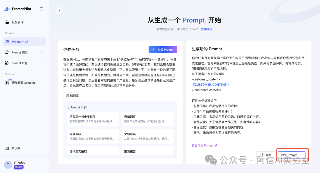Click the 视觉理解 Solution icon
Viewport: 320px width, 173px height.
[7, 83]
